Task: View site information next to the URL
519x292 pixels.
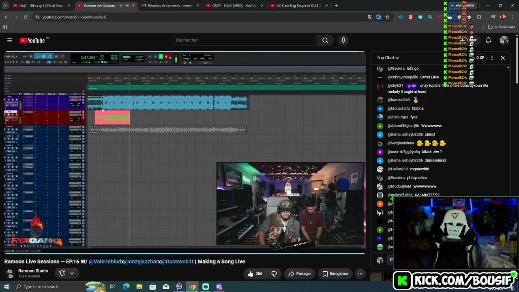Action: tap(37, 17)
